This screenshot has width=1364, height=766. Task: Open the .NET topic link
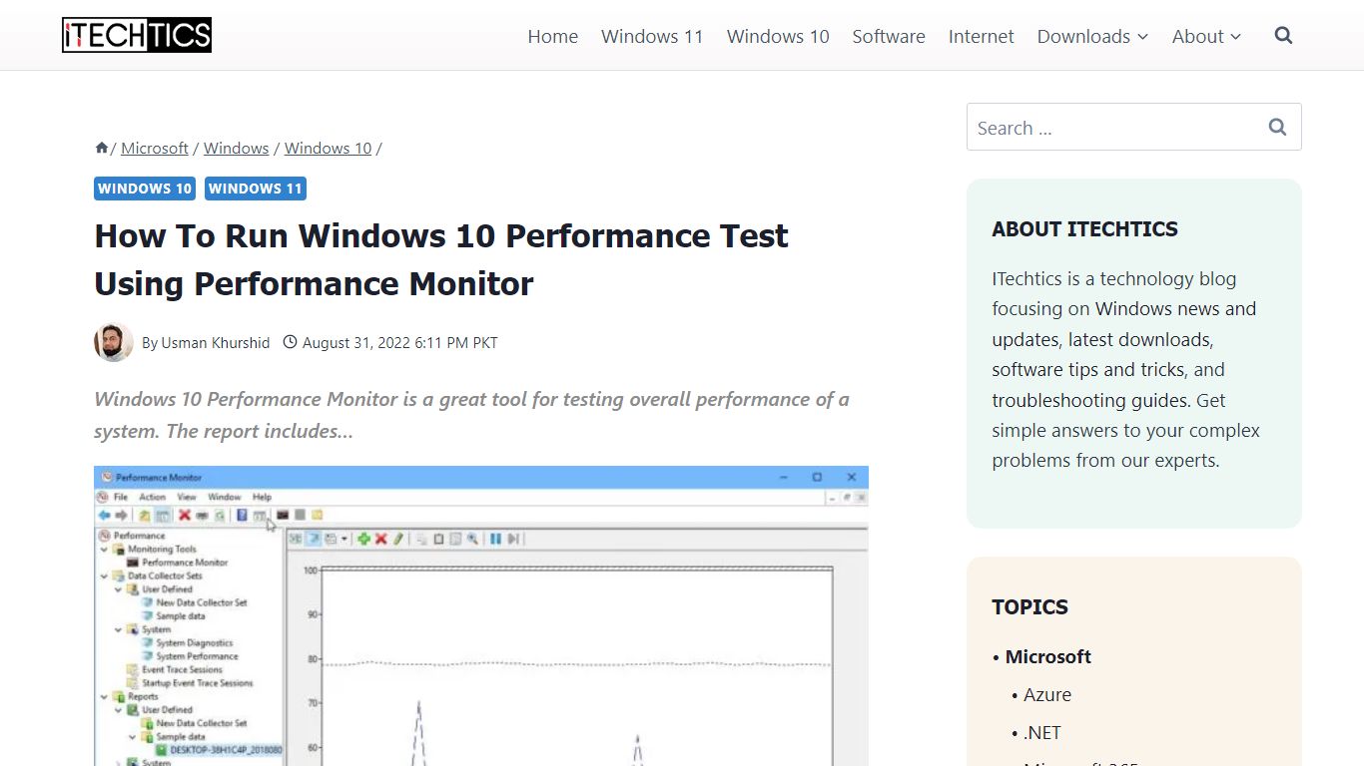pyautogui.click(x=1042, y=732)
